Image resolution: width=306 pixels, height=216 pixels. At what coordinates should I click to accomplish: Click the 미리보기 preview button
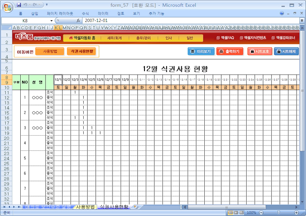coord(201,51)
